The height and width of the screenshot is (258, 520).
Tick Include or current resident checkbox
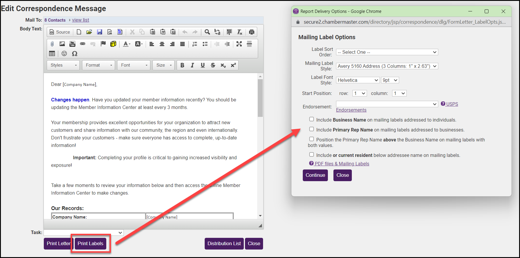click(x=312, y=155)
